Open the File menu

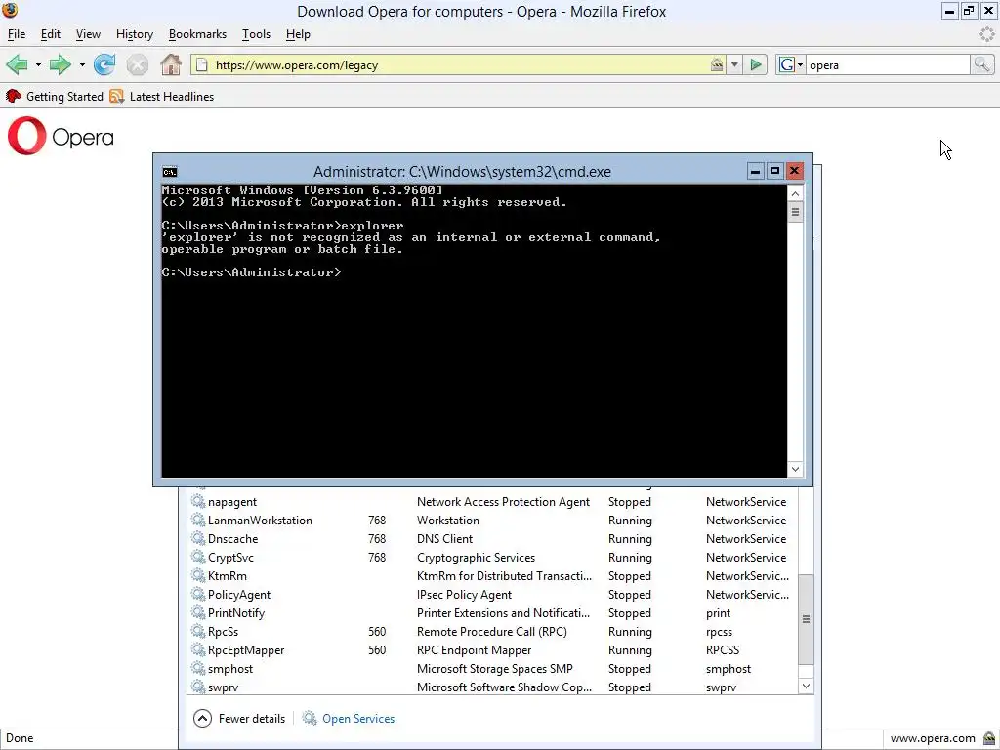click(17, 34)
